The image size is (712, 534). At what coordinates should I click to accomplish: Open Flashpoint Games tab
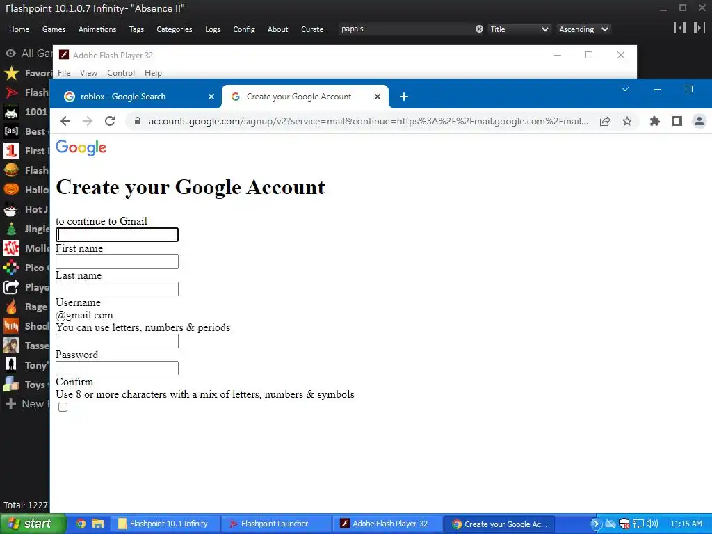[54, 29]
